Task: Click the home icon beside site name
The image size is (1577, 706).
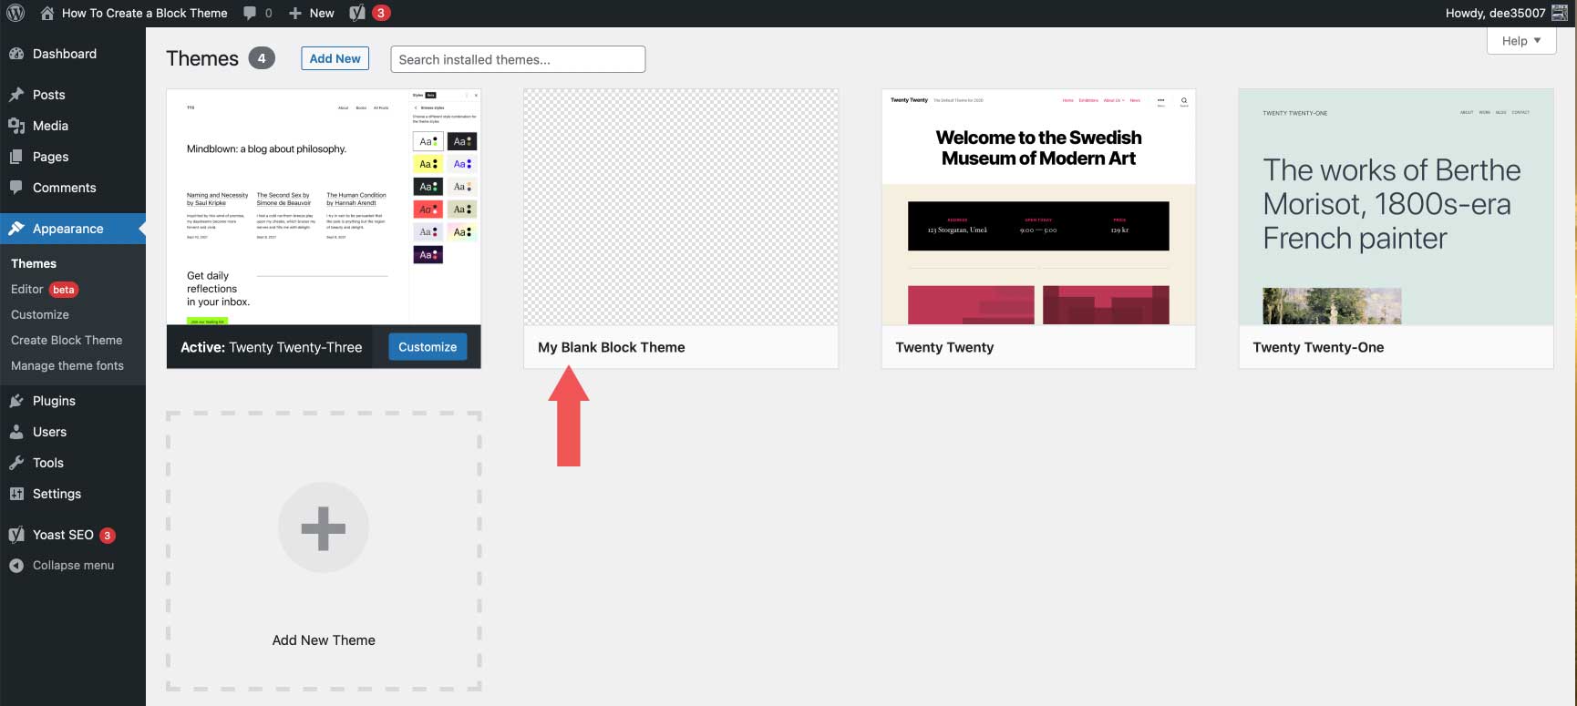Action: point(47,13)
